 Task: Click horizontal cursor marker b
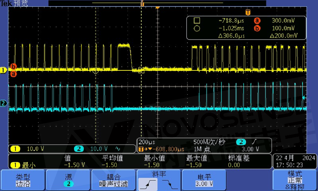tap(13, 66)
